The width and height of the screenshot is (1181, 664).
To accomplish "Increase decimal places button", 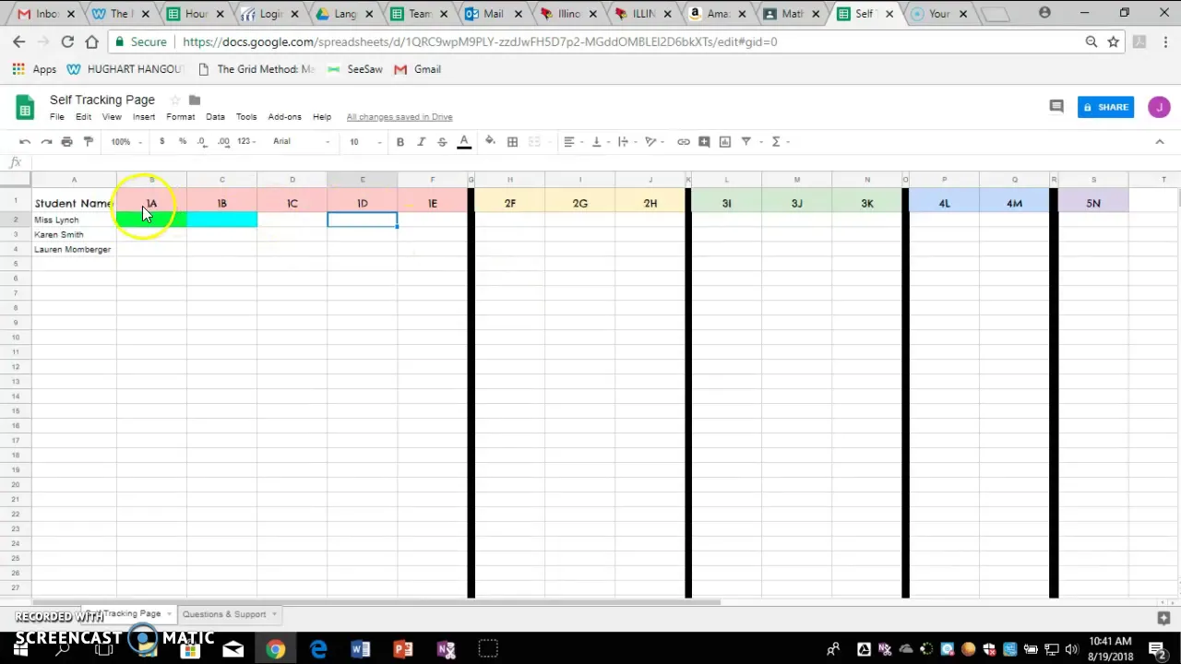I will (x=223, y=141).
